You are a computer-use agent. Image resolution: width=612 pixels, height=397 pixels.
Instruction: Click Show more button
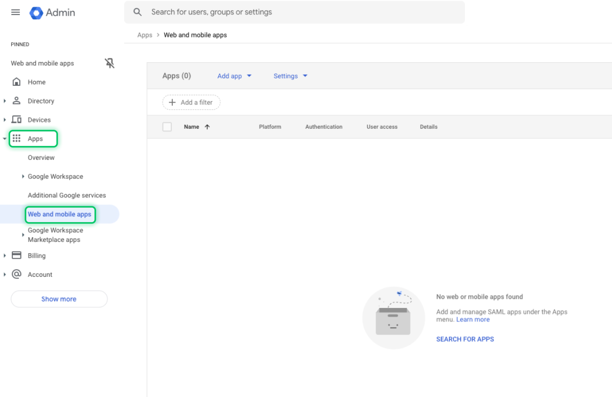click(59, 299)
